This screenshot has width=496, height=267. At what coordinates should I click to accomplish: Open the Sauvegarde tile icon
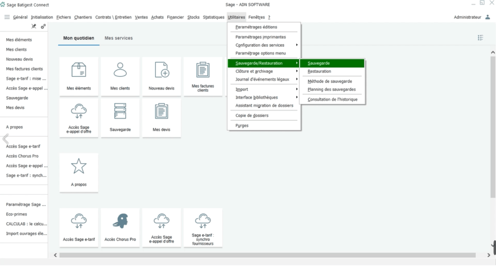click(x=120, y=111)
